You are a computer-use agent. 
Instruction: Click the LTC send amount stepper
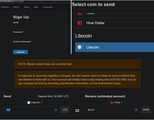[56, 110]
